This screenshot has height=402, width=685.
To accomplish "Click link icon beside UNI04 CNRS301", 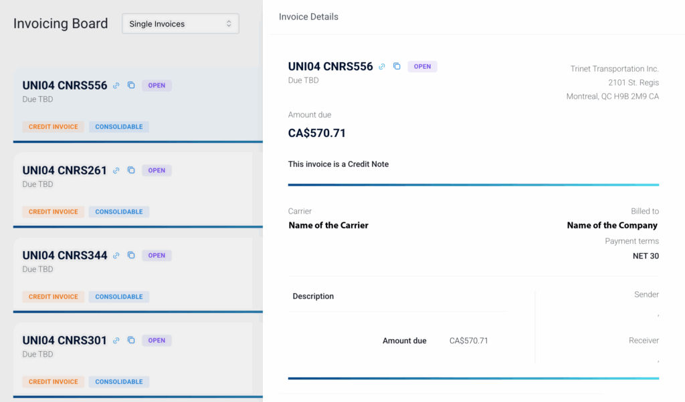I will pos(116,341).
